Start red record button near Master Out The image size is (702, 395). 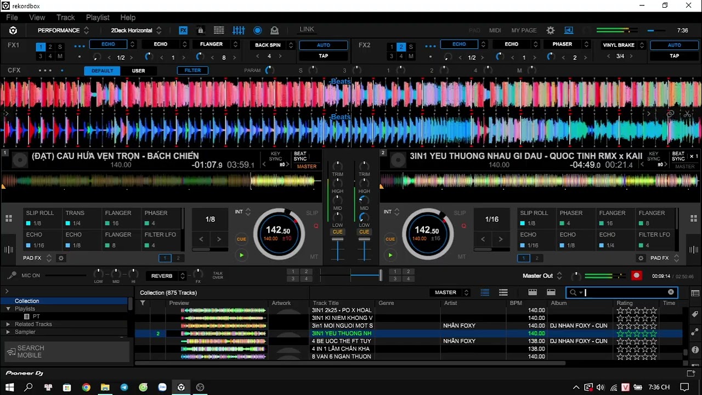636,276
